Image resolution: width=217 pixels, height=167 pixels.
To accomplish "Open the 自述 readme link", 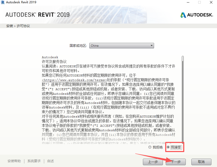I will pyautogui.click(x=51, y=161).
